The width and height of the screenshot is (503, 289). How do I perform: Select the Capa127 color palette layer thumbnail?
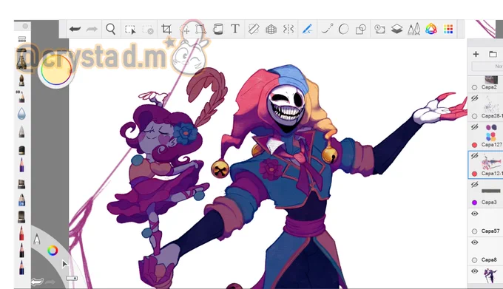(x=491, y=132)
